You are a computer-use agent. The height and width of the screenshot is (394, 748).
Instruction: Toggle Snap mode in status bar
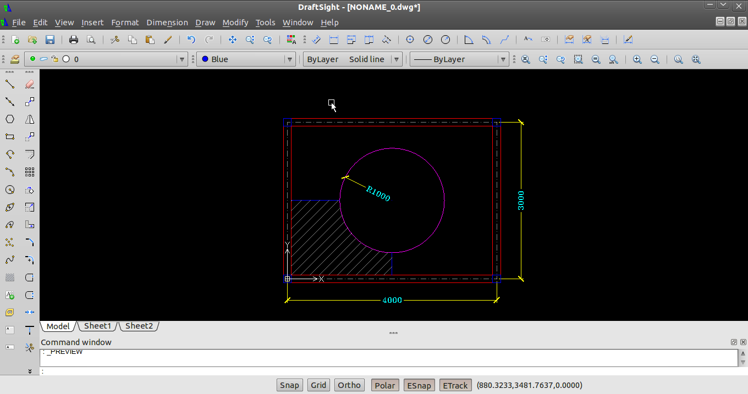click(289, 385)
